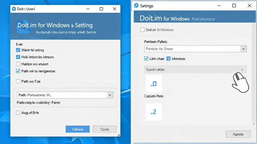Viewport: 257px width, 144px height.
Task: Tick the 'Augı et Bets' checkbox
Action: coord(18,113)
